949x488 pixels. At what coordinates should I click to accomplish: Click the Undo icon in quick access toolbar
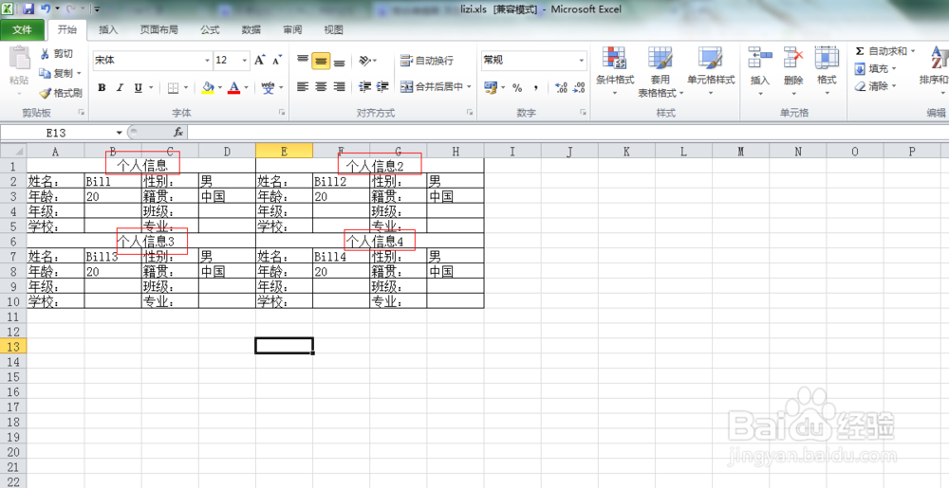coord(46,9)
